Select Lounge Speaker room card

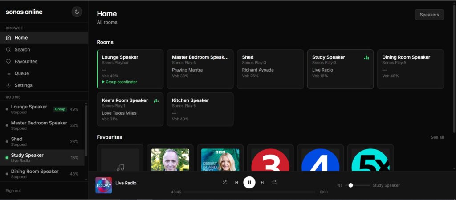(x=130, y=69)
